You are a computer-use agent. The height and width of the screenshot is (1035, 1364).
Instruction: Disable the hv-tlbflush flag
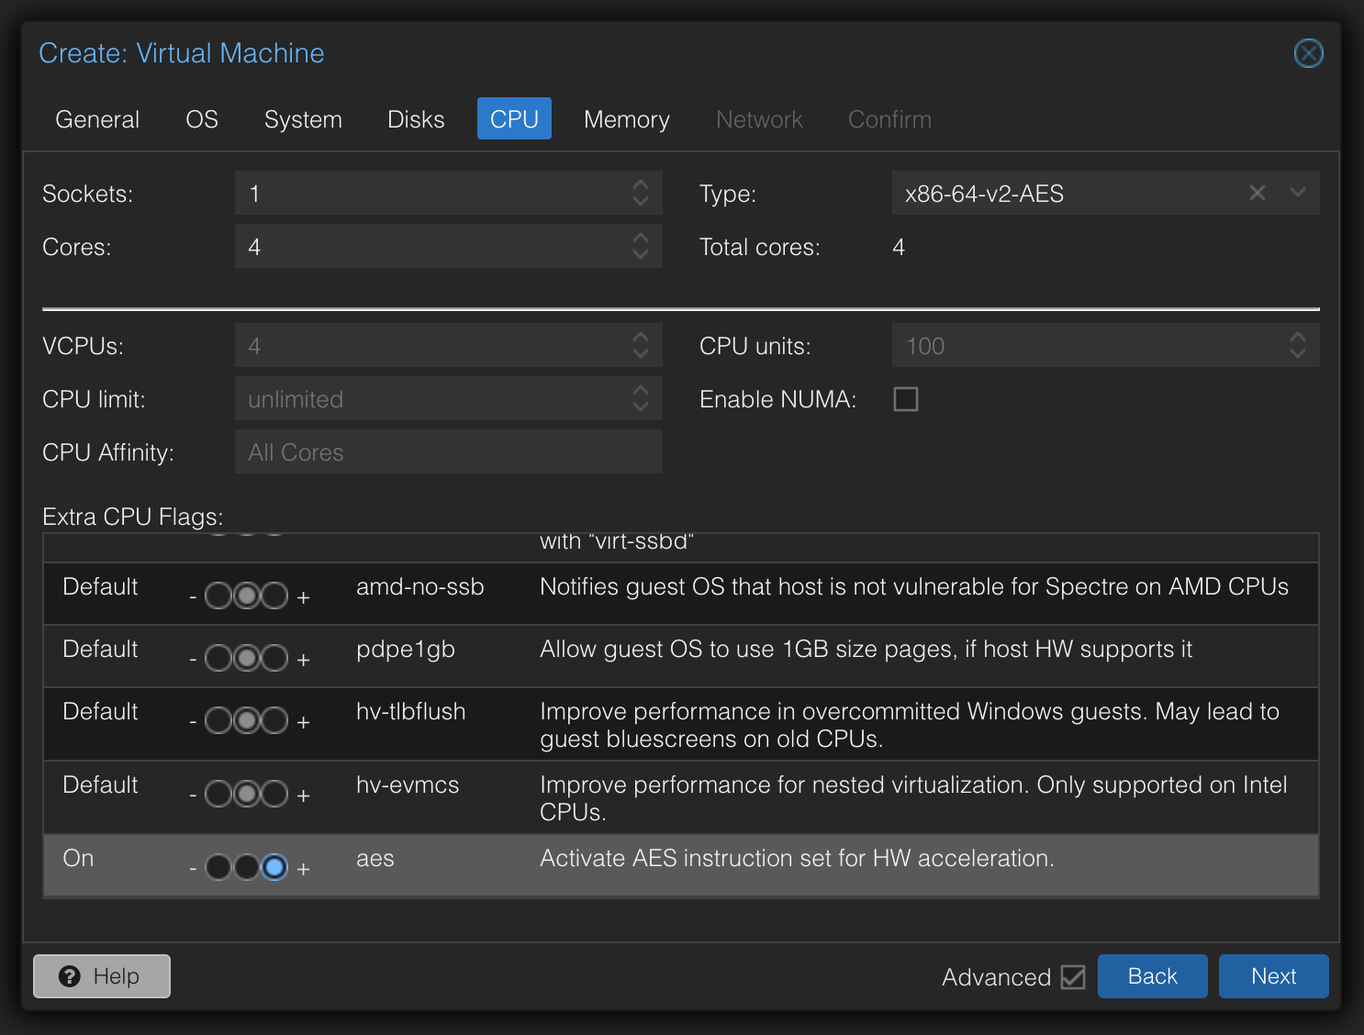[x=218, y=720]
